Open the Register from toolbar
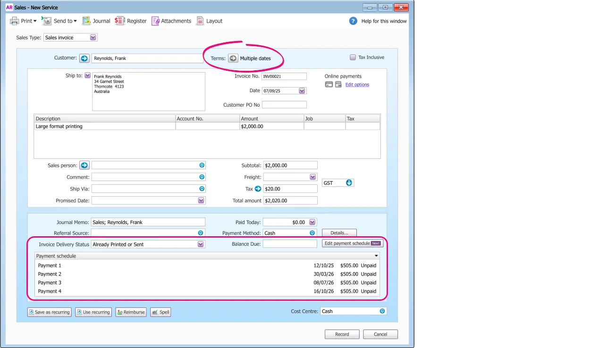Image resolution: width=591 pixels, height=348 pixels. point(131,21)
